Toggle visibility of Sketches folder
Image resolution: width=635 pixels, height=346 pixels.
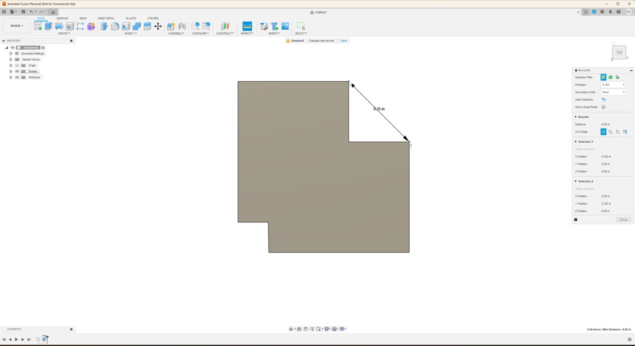(x=17, y=77)
